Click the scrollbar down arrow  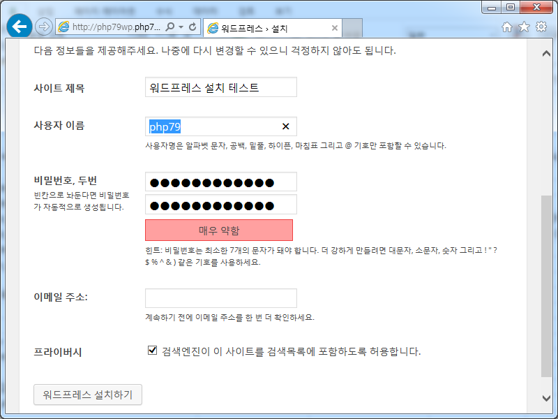pos(546,398)
